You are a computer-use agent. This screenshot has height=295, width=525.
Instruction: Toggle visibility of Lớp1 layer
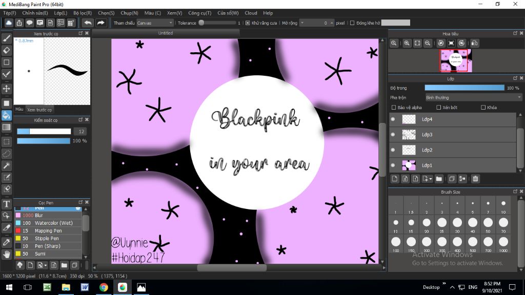coord(393,165)
